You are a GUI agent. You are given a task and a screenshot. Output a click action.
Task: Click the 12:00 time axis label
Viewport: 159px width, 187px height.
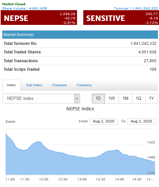44,179
